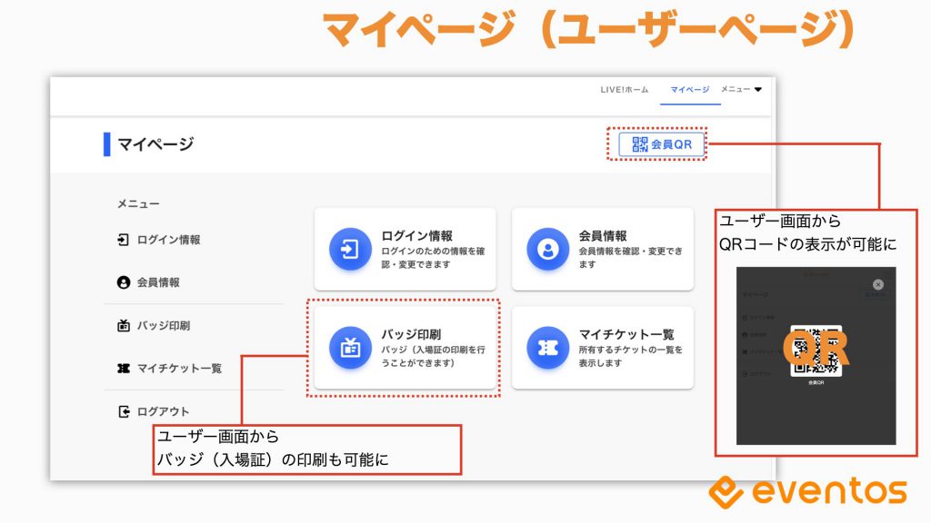Open the メニュー dropdown in header

[x=741, y=90]
